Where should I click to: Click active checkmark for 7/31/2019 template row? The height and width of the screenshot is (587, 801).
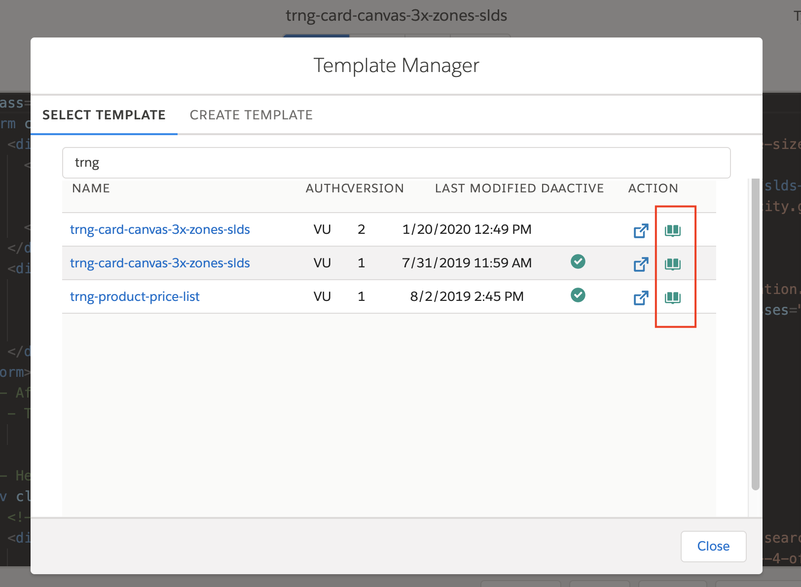pyautogui.click(x=578, y=261)
